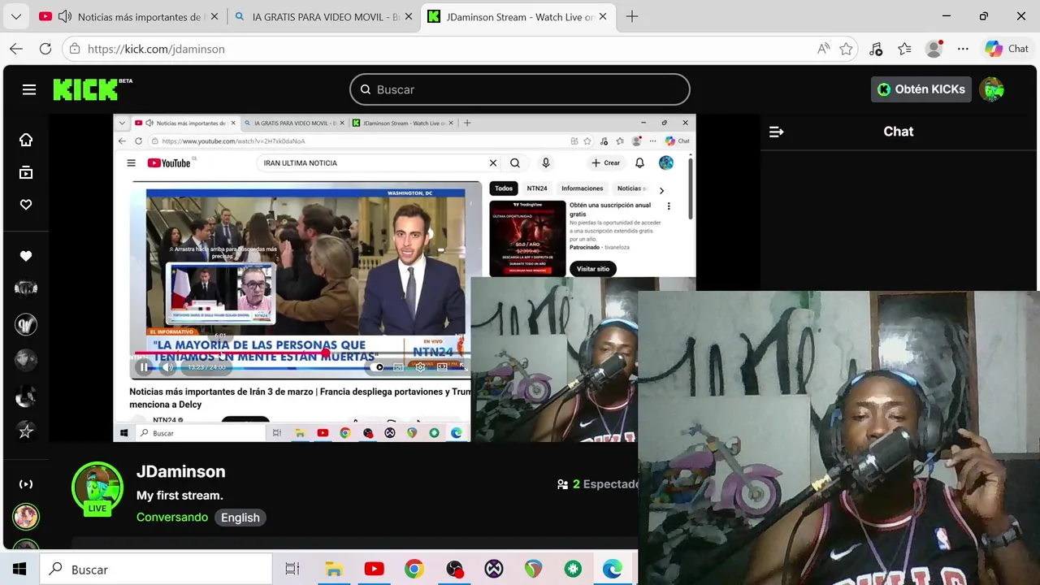Viewport: 1040px width, 585px height.
Task: Click the Obtén KICKs button
Action: (x=921, y=89)
